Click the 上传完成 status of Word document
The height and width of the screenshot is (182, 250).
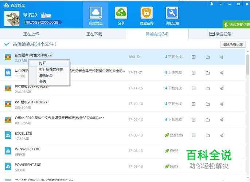pos(173,72)
